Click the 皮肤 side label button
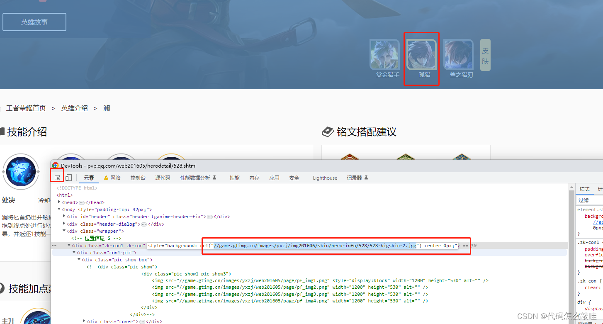 click(485, 55)
